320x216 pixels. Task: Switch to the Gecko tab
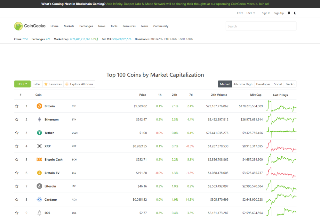point(290,84)
